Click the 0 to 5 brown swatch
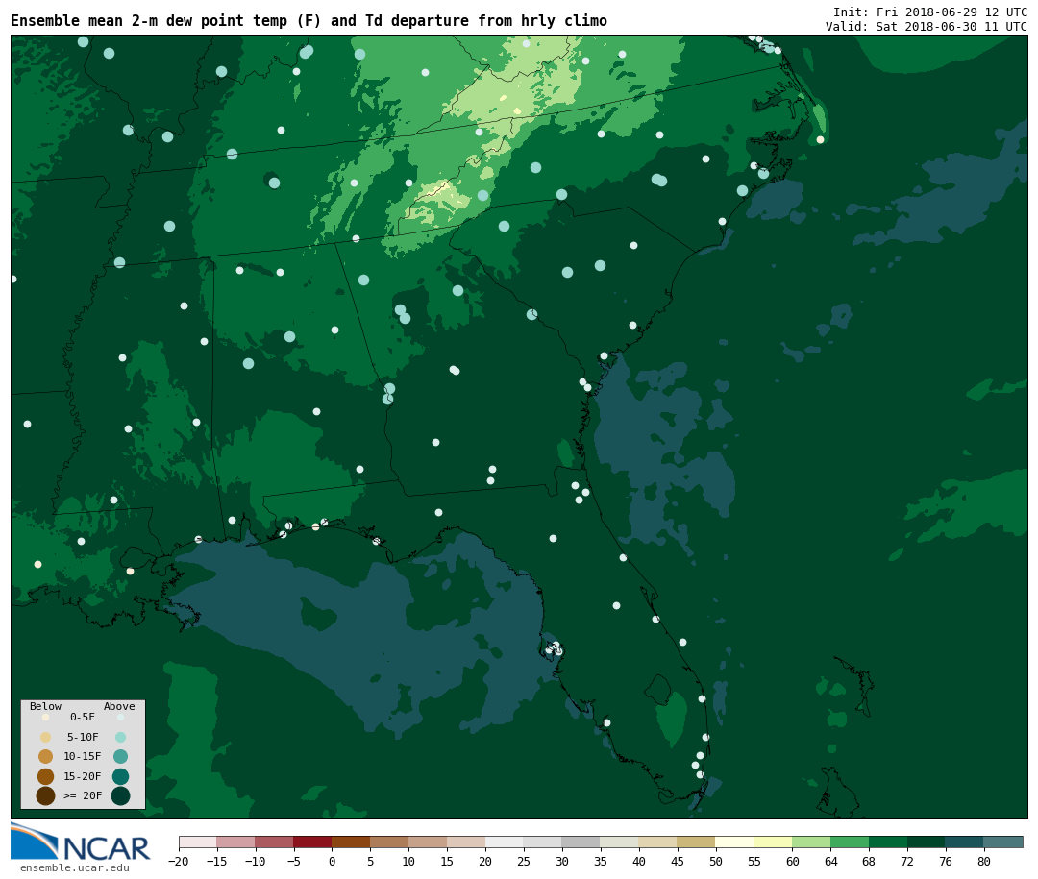Viewport: 1038px width, 879px height. [351, 842]
